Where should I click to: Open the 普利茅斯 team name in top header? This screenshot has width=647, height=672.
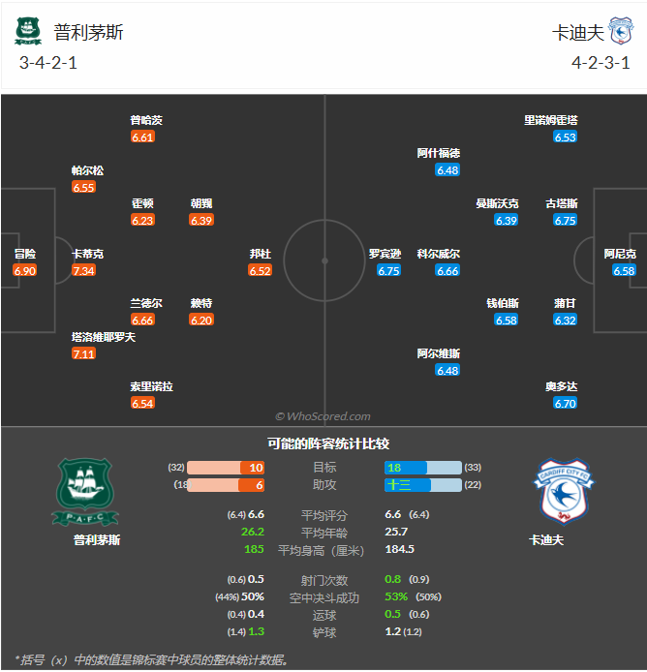[x=89, y=32]
